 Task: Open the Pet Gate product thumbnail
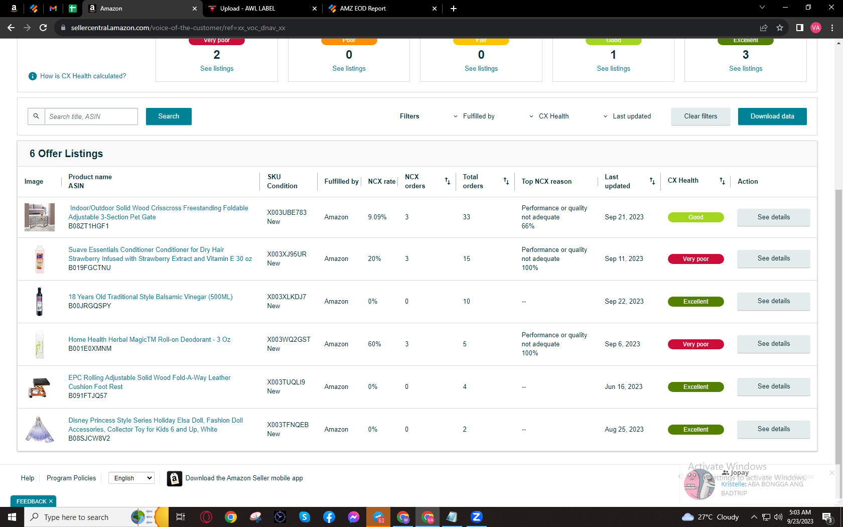(40, 217)
